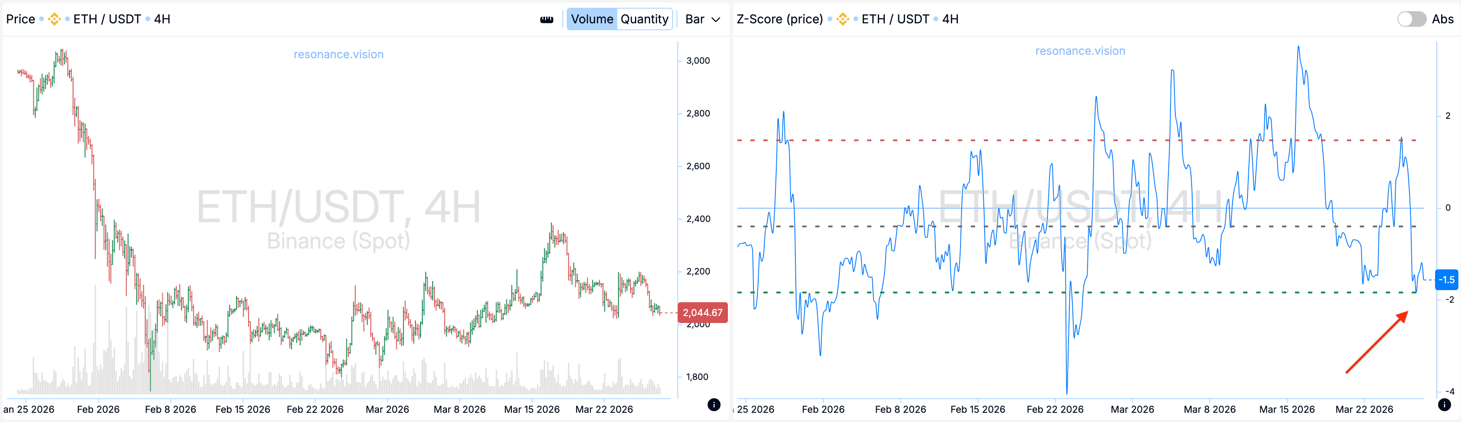
Task: Click the -1.5 current Z-Score label
Action: 1446,280
